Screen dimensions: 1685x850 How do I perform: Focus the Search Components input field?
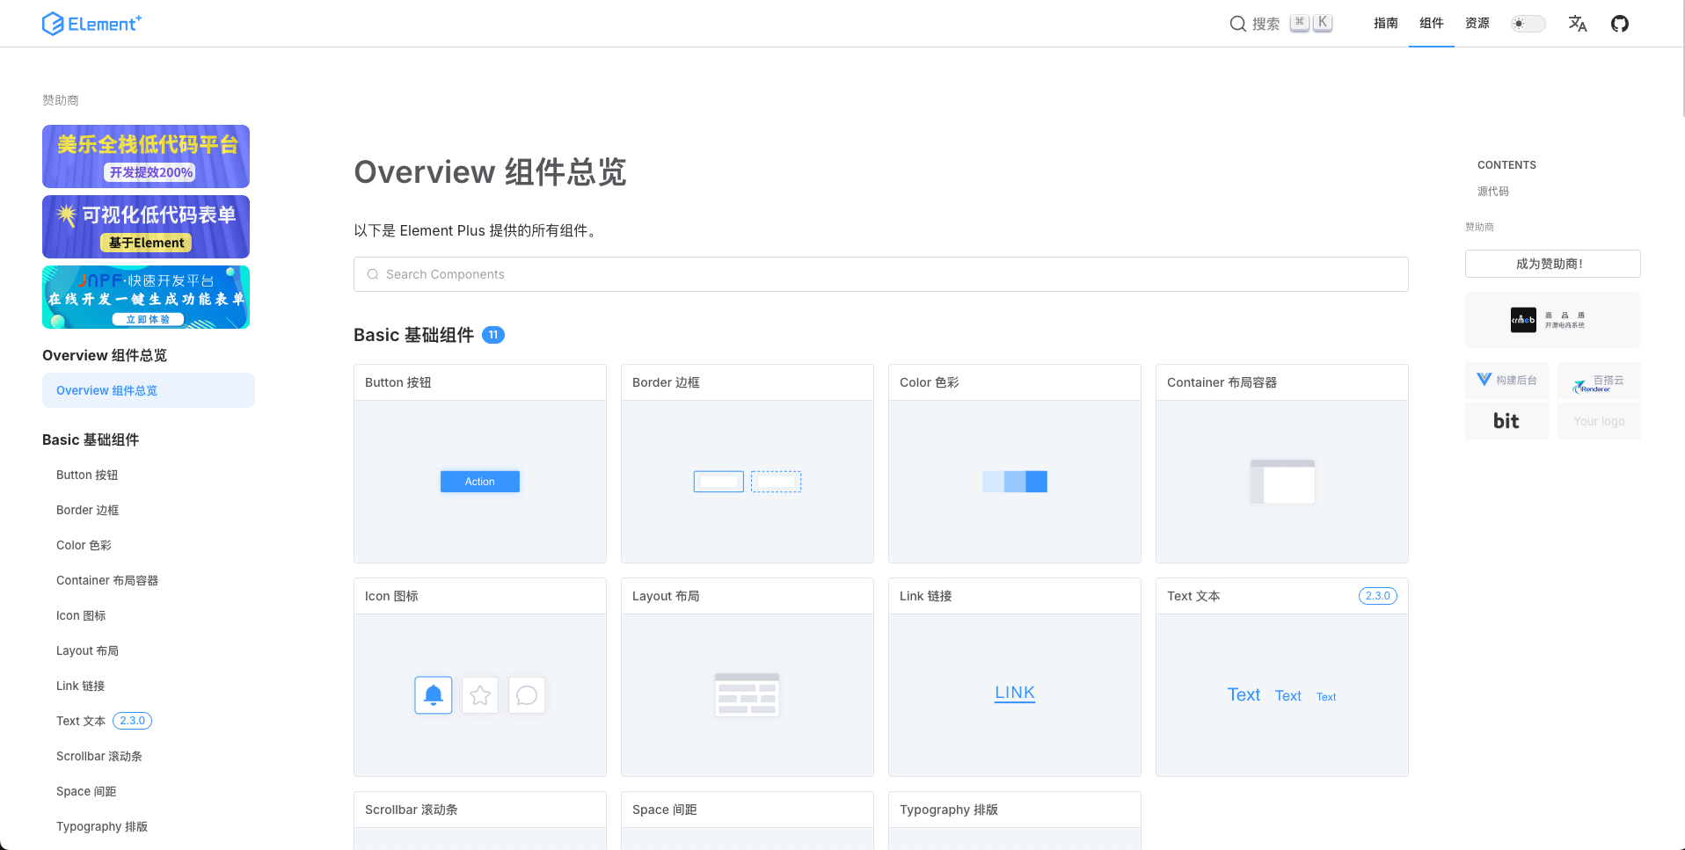click(x=880, y=274)
